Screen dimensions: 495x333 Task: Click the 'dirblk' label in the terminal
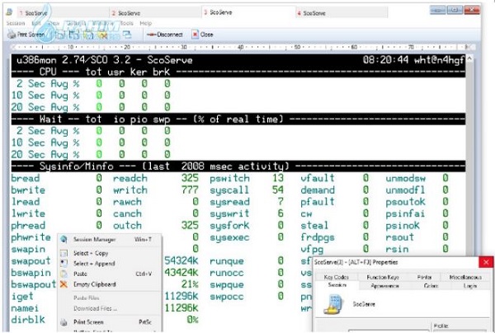click(x=28, y=320)
